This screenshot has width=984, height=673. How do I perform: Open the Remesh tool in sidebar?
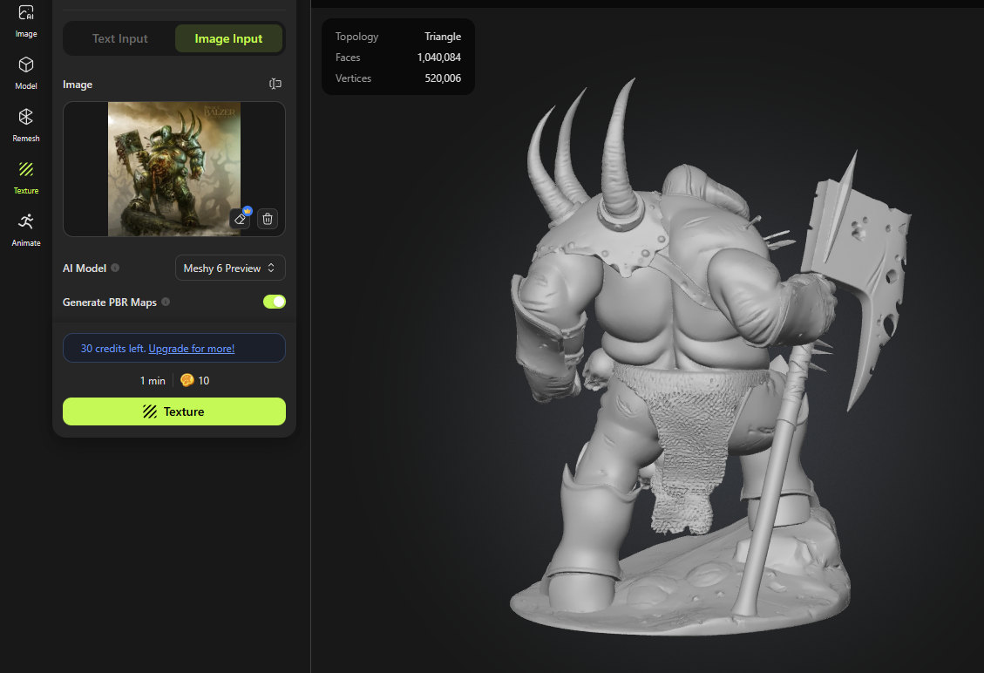click(26, 125)
